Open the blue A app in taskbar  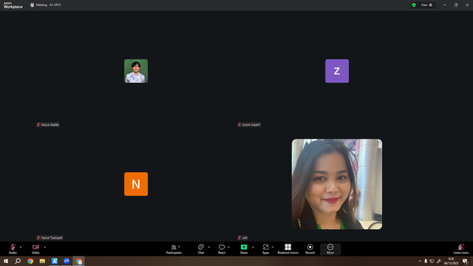pos(54,261)
